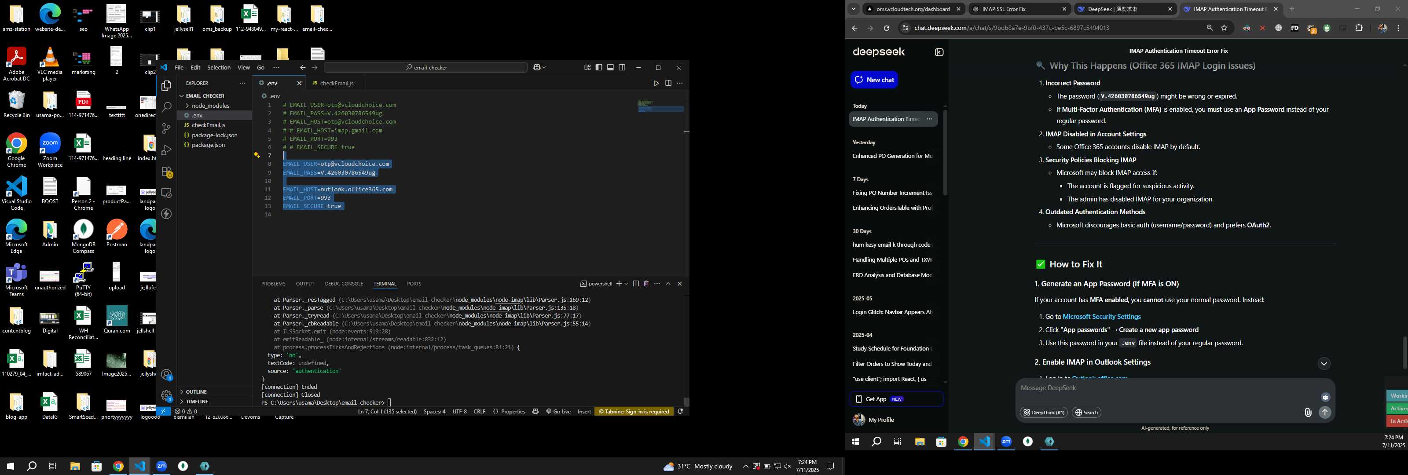Image resolution: width=1408 pixels, height=475 pixels.
Task: Open Manage gear icon in VS Code
Action: click(x=166, y=395)
